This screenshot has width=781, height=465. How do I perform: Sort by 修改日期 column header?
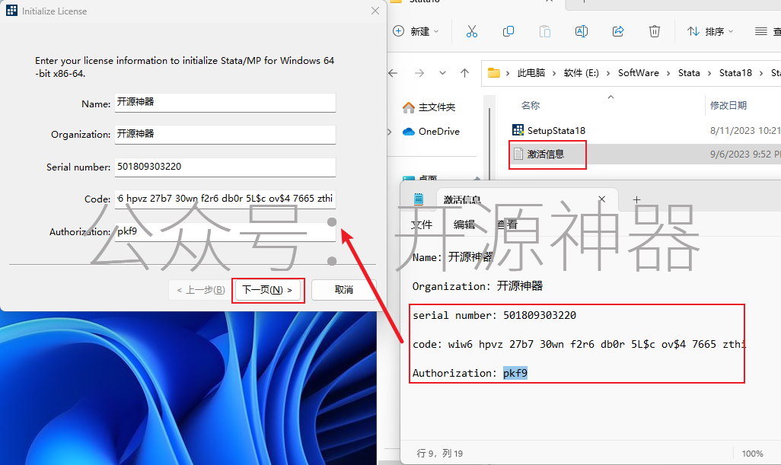tap(728, 106)
